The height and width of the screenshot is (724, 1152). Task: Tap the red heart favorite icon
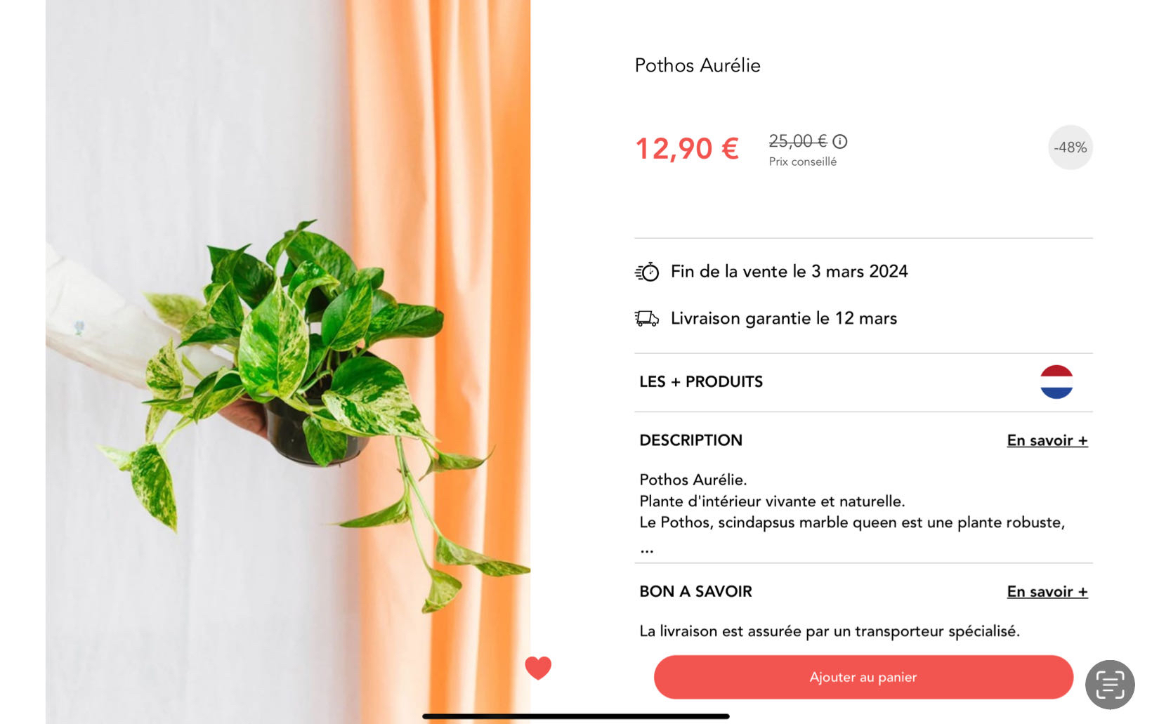click(x=538, y=667)
